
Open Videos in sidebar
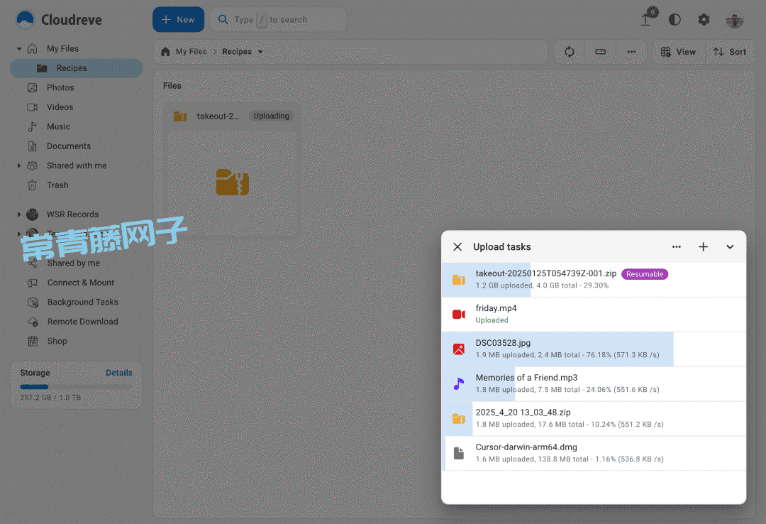(60, 107)
